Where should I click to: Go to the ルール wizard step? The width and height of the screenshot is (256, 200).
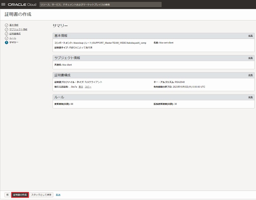[x=13, y=38]
